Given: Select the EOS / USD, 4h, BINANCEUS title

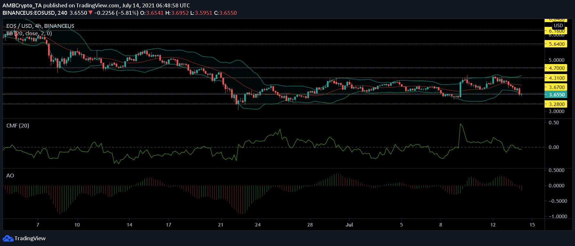Looking at the screenshot, I should pyautogui.click(x=40, y=26).
